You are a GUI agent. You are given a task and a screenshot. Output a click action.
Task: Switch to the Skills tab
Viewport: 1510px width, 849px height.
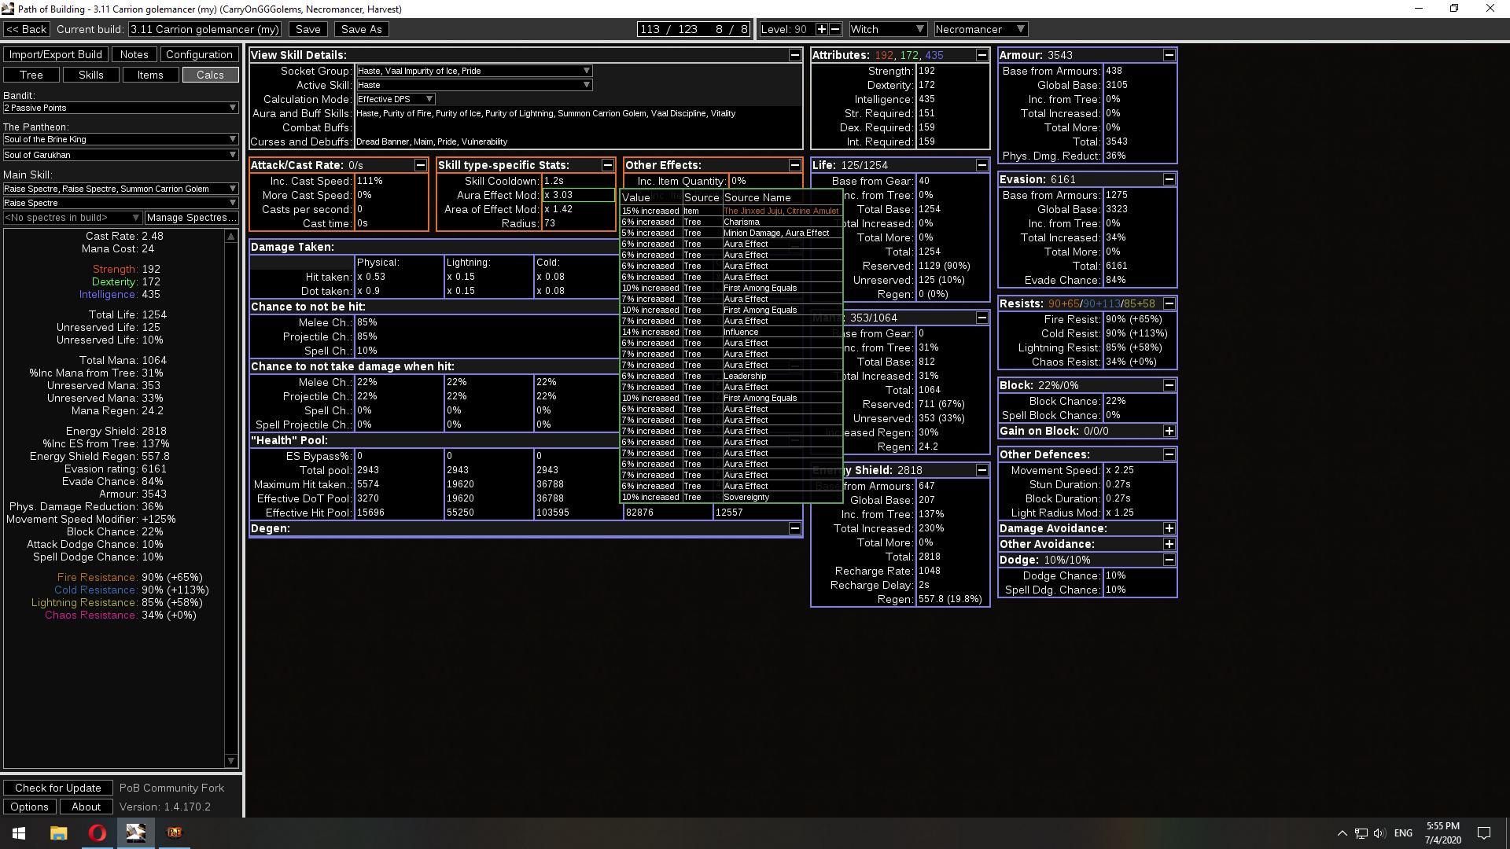pos(91,75)
